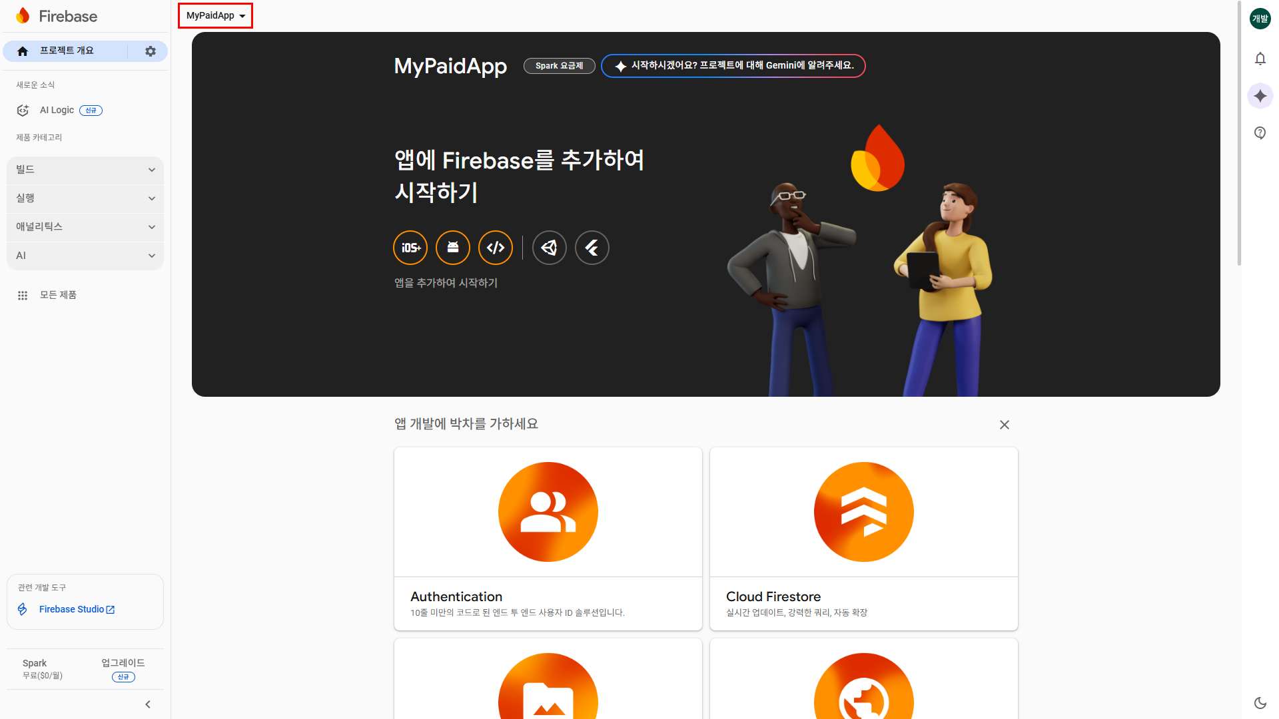
Task: Expand the 애널리틱스 category
Action: [x=85, y=227]
